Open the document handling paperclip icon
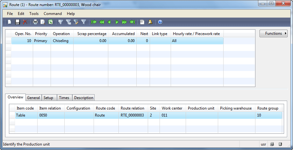 142,22
